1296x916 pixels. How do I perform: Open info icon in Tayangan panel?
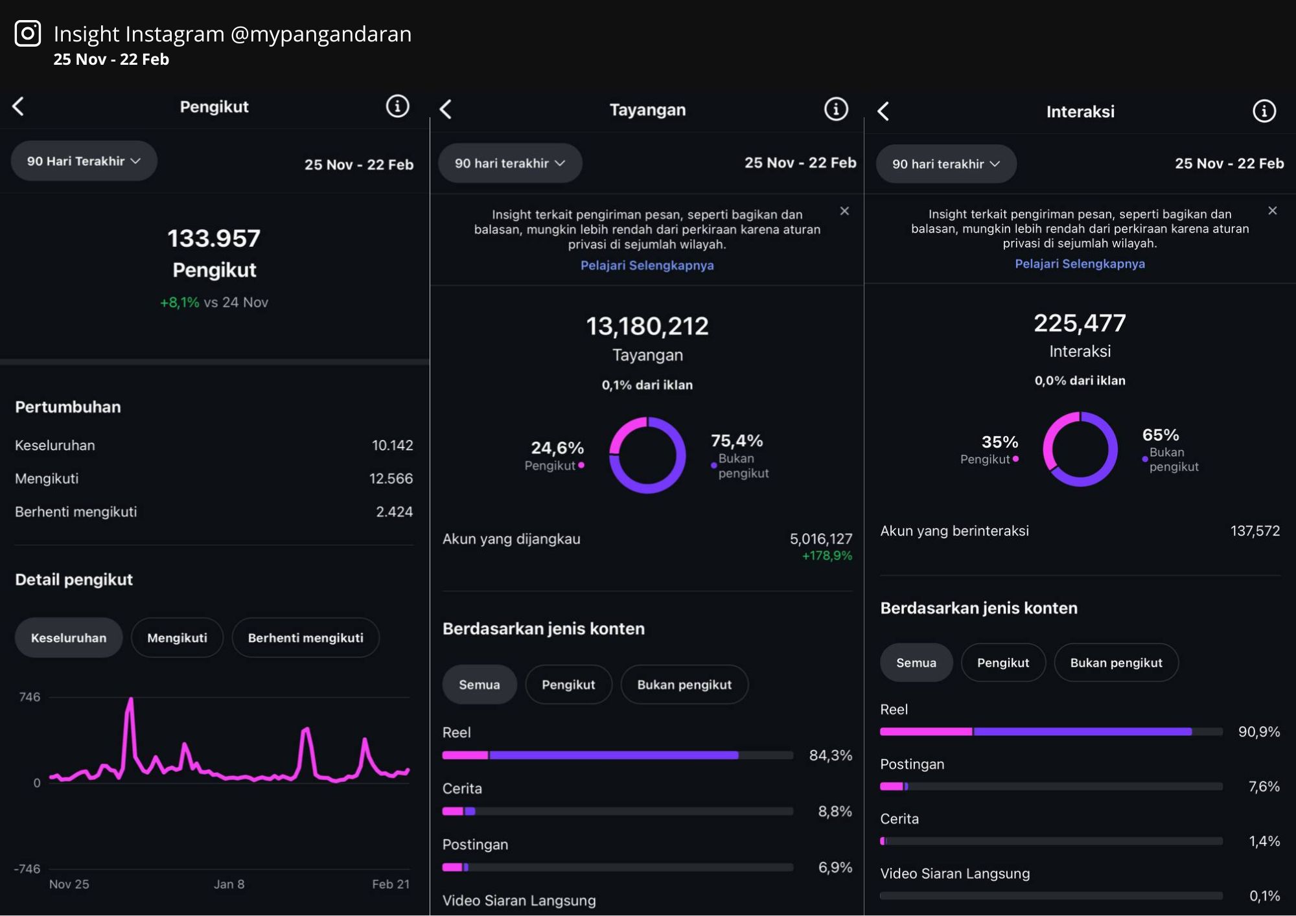pos(836,109)
